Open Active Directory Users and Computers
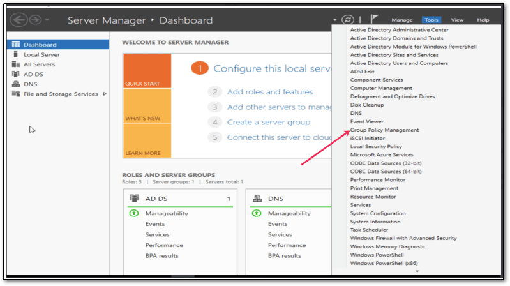 (399, 63)
